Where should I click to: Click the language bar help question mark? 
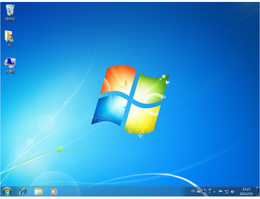tap(204, 191)
